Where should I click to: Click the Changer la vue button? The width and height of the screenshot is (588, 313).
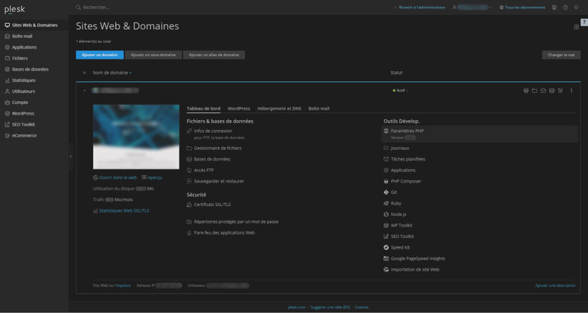pyautogui.click(x=561, y=55)
